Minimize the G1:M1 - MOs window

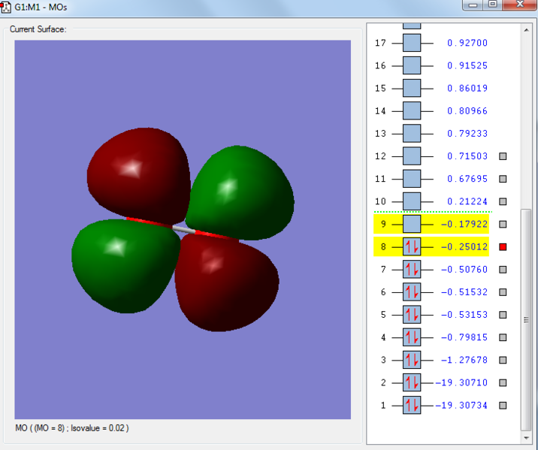[473, 5]
